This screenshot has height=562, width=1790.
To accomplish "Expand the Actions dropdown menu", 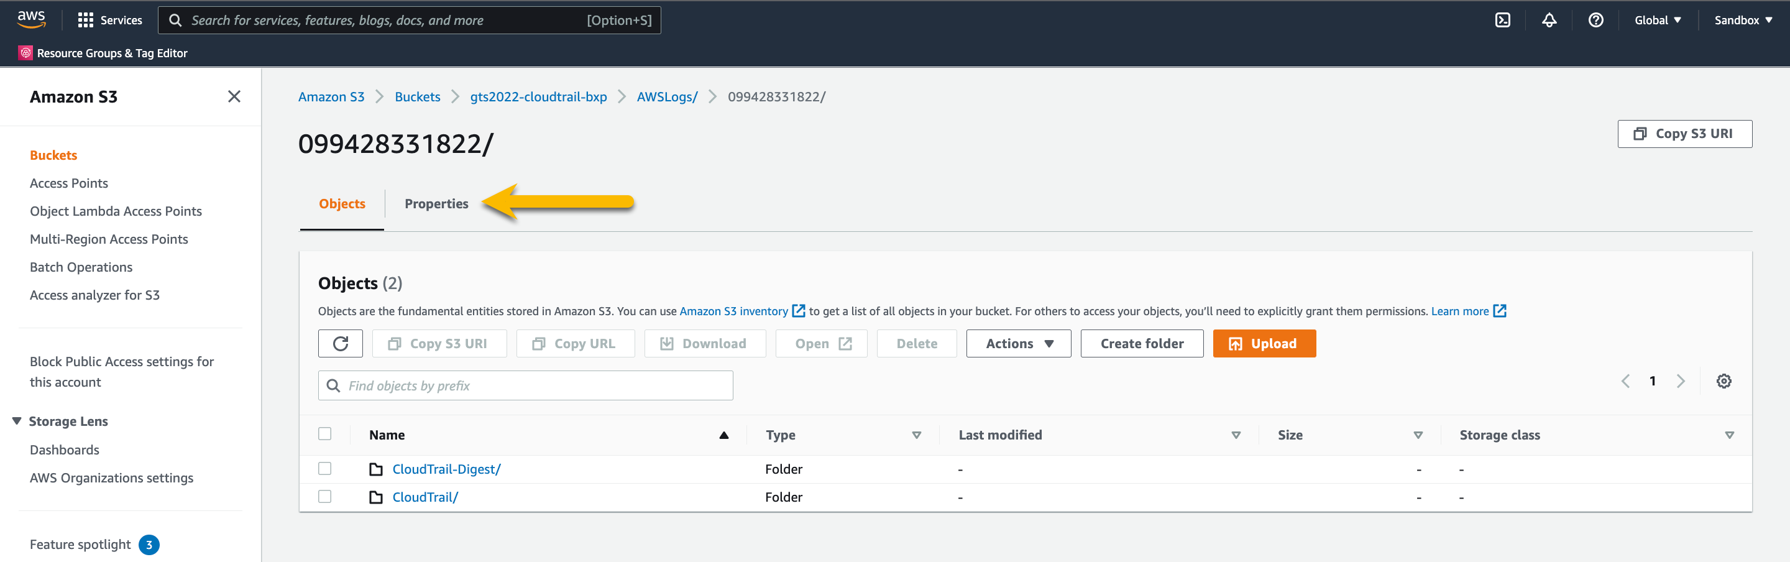I will point(1018,343).
